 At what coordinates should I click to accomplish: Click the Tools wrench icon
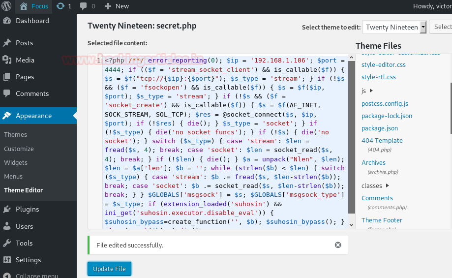click(x=7, y=243)
